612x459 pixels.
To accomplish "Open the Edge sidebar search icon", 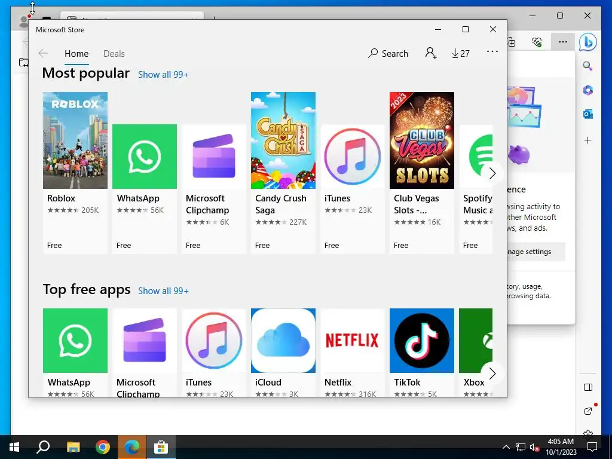I will (588, 66).
